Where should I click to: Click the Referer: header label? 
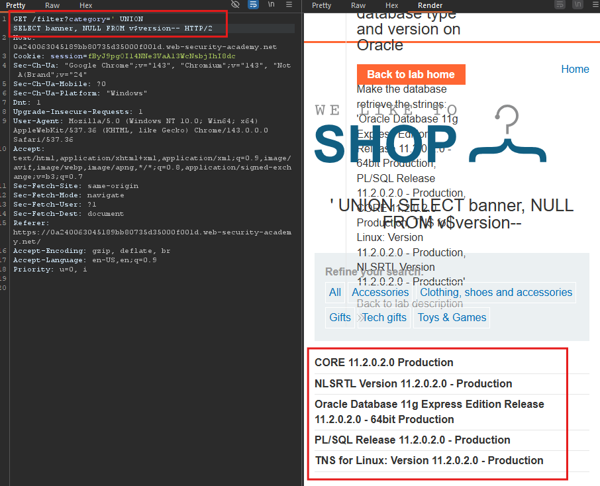point(31,222)
